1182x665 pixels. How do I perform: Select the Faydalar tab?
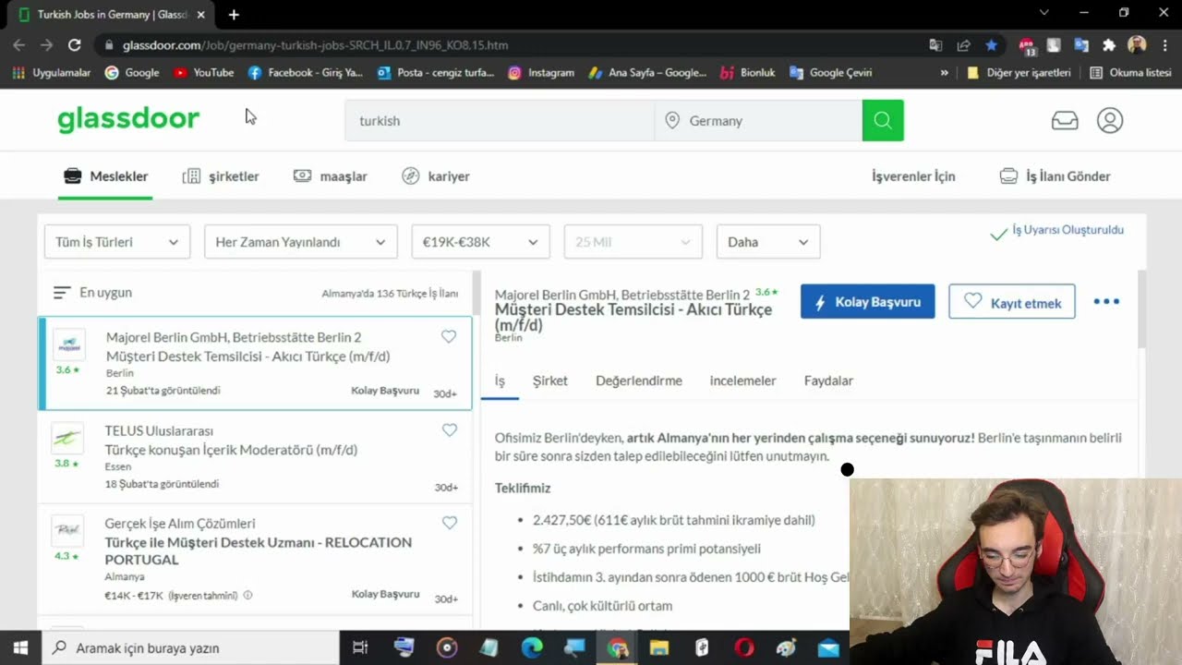(x=828, y=381)
